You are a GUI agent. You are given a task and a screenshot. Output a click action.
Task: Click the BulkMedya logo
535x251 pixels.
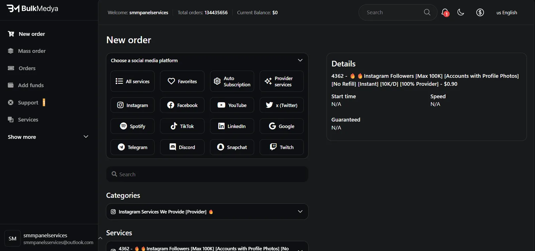32,9
